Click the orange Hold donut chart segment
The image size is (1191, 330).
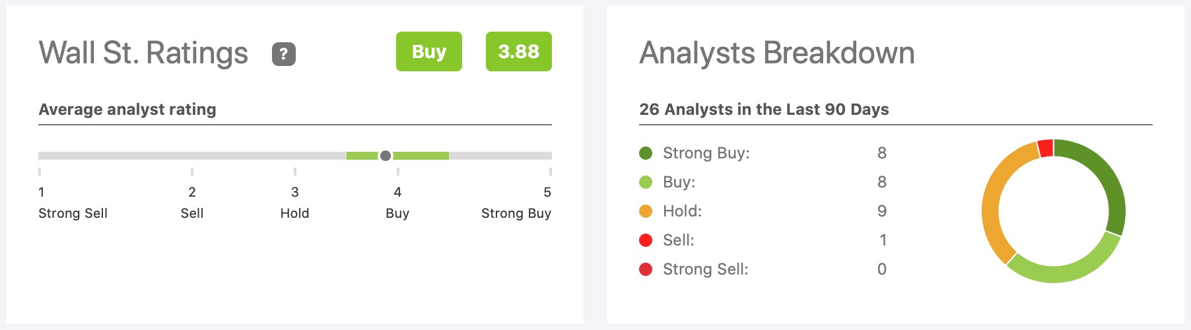(996, 198)
